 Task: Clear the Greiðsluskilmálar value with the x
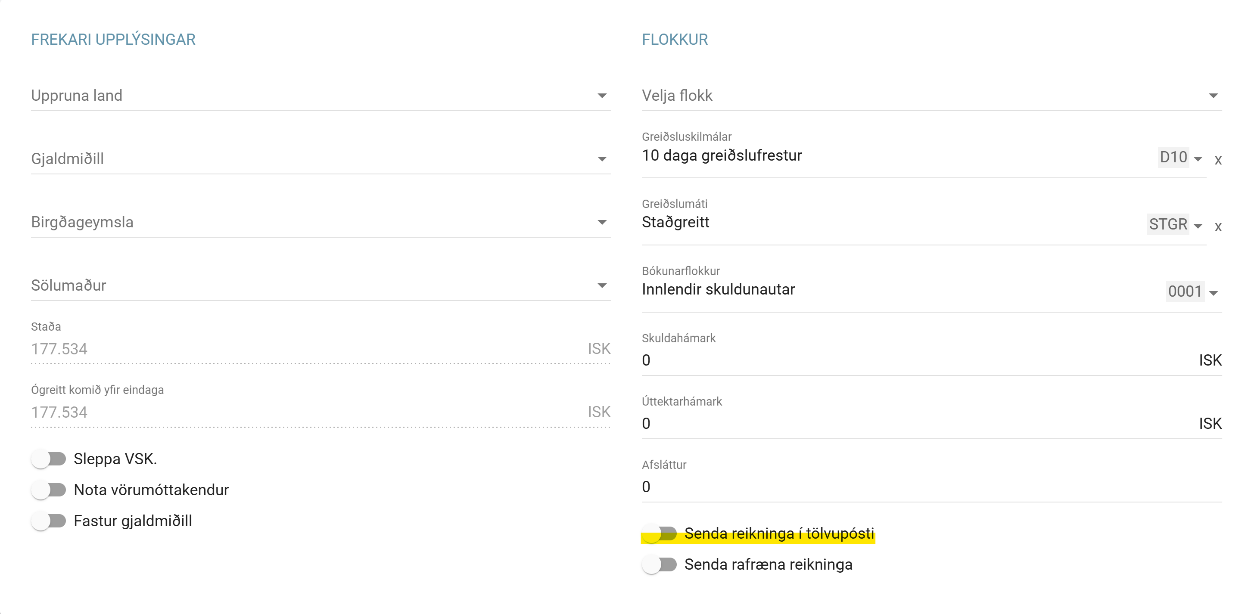pos(1217,160)
